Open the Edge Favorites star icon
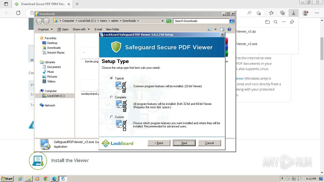Screen dimensions: 324x182 [271, 13]
